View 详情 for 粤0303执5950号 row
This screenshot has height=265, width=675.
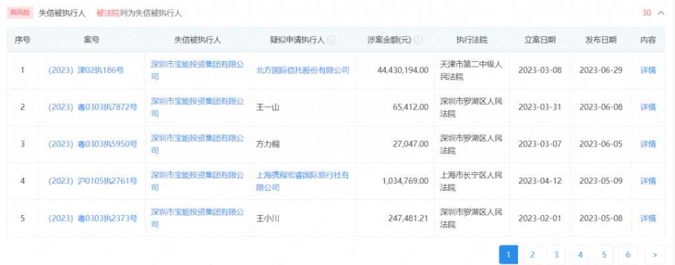[648, 144]
